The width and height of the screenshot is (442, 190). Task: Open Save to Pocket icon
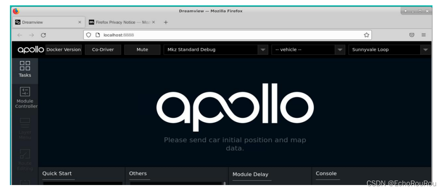[x=412, y=35]
